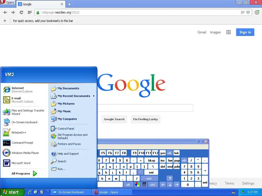Viewport: 262px width, 196px height.
Task: Click I'm Feeling Lucky button
Action: point(145,119)
